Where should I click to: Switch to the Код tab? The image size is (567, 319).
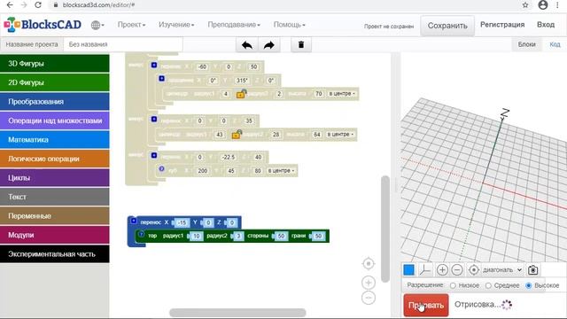[555, 44]
